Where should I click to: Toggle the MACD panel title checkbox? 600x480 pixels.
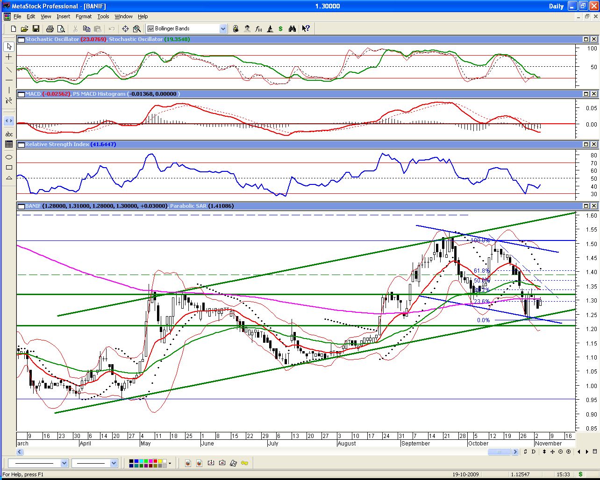[21, 94]
